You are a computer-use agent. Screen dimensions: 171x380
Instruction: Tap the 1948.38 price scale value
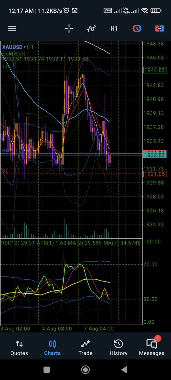point(154,44)
